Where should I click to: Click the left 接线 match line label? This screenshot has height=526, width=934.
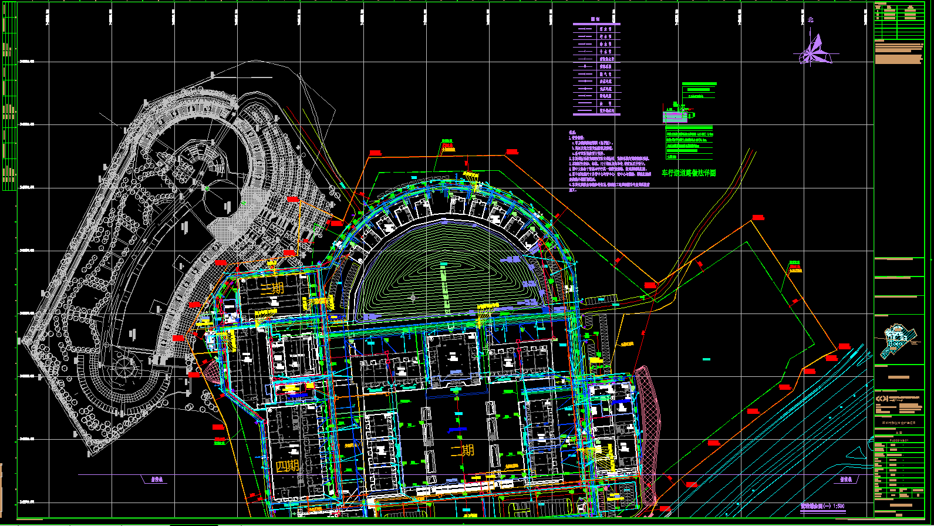coord(156,480)
